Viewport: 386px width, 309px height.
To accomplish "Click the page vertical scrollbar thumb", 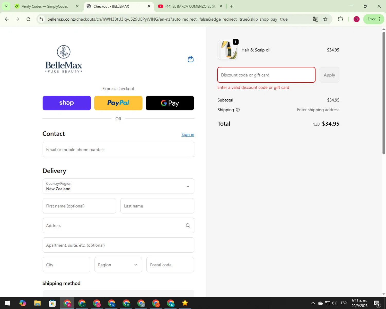I will (x=384, y=93).
